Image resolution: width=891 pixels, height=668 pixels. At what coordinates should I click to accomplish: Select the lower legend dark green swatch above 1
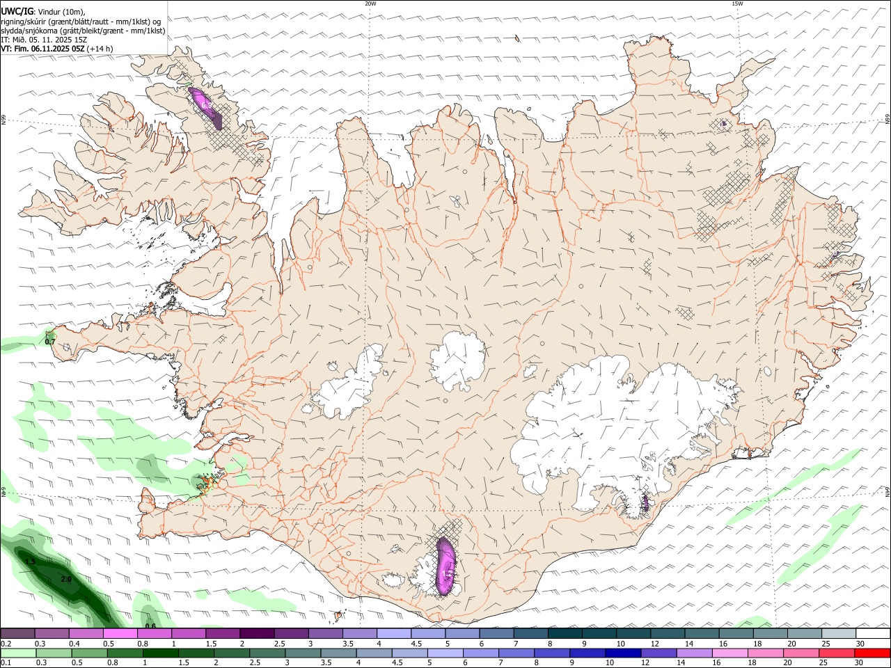tap(161, 653)
